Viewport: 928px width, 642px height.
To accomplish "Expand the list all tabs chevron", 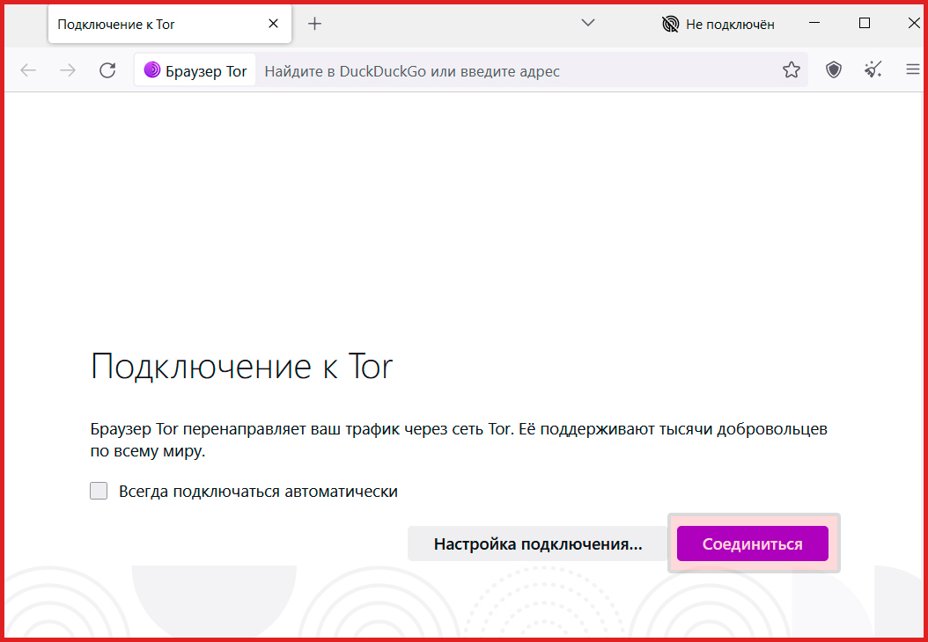I will pos(589,23).
